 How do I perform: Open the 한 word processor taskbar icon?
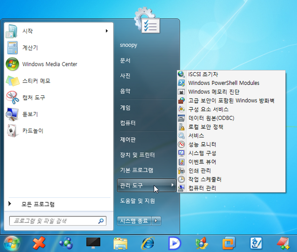pos(256,243)
